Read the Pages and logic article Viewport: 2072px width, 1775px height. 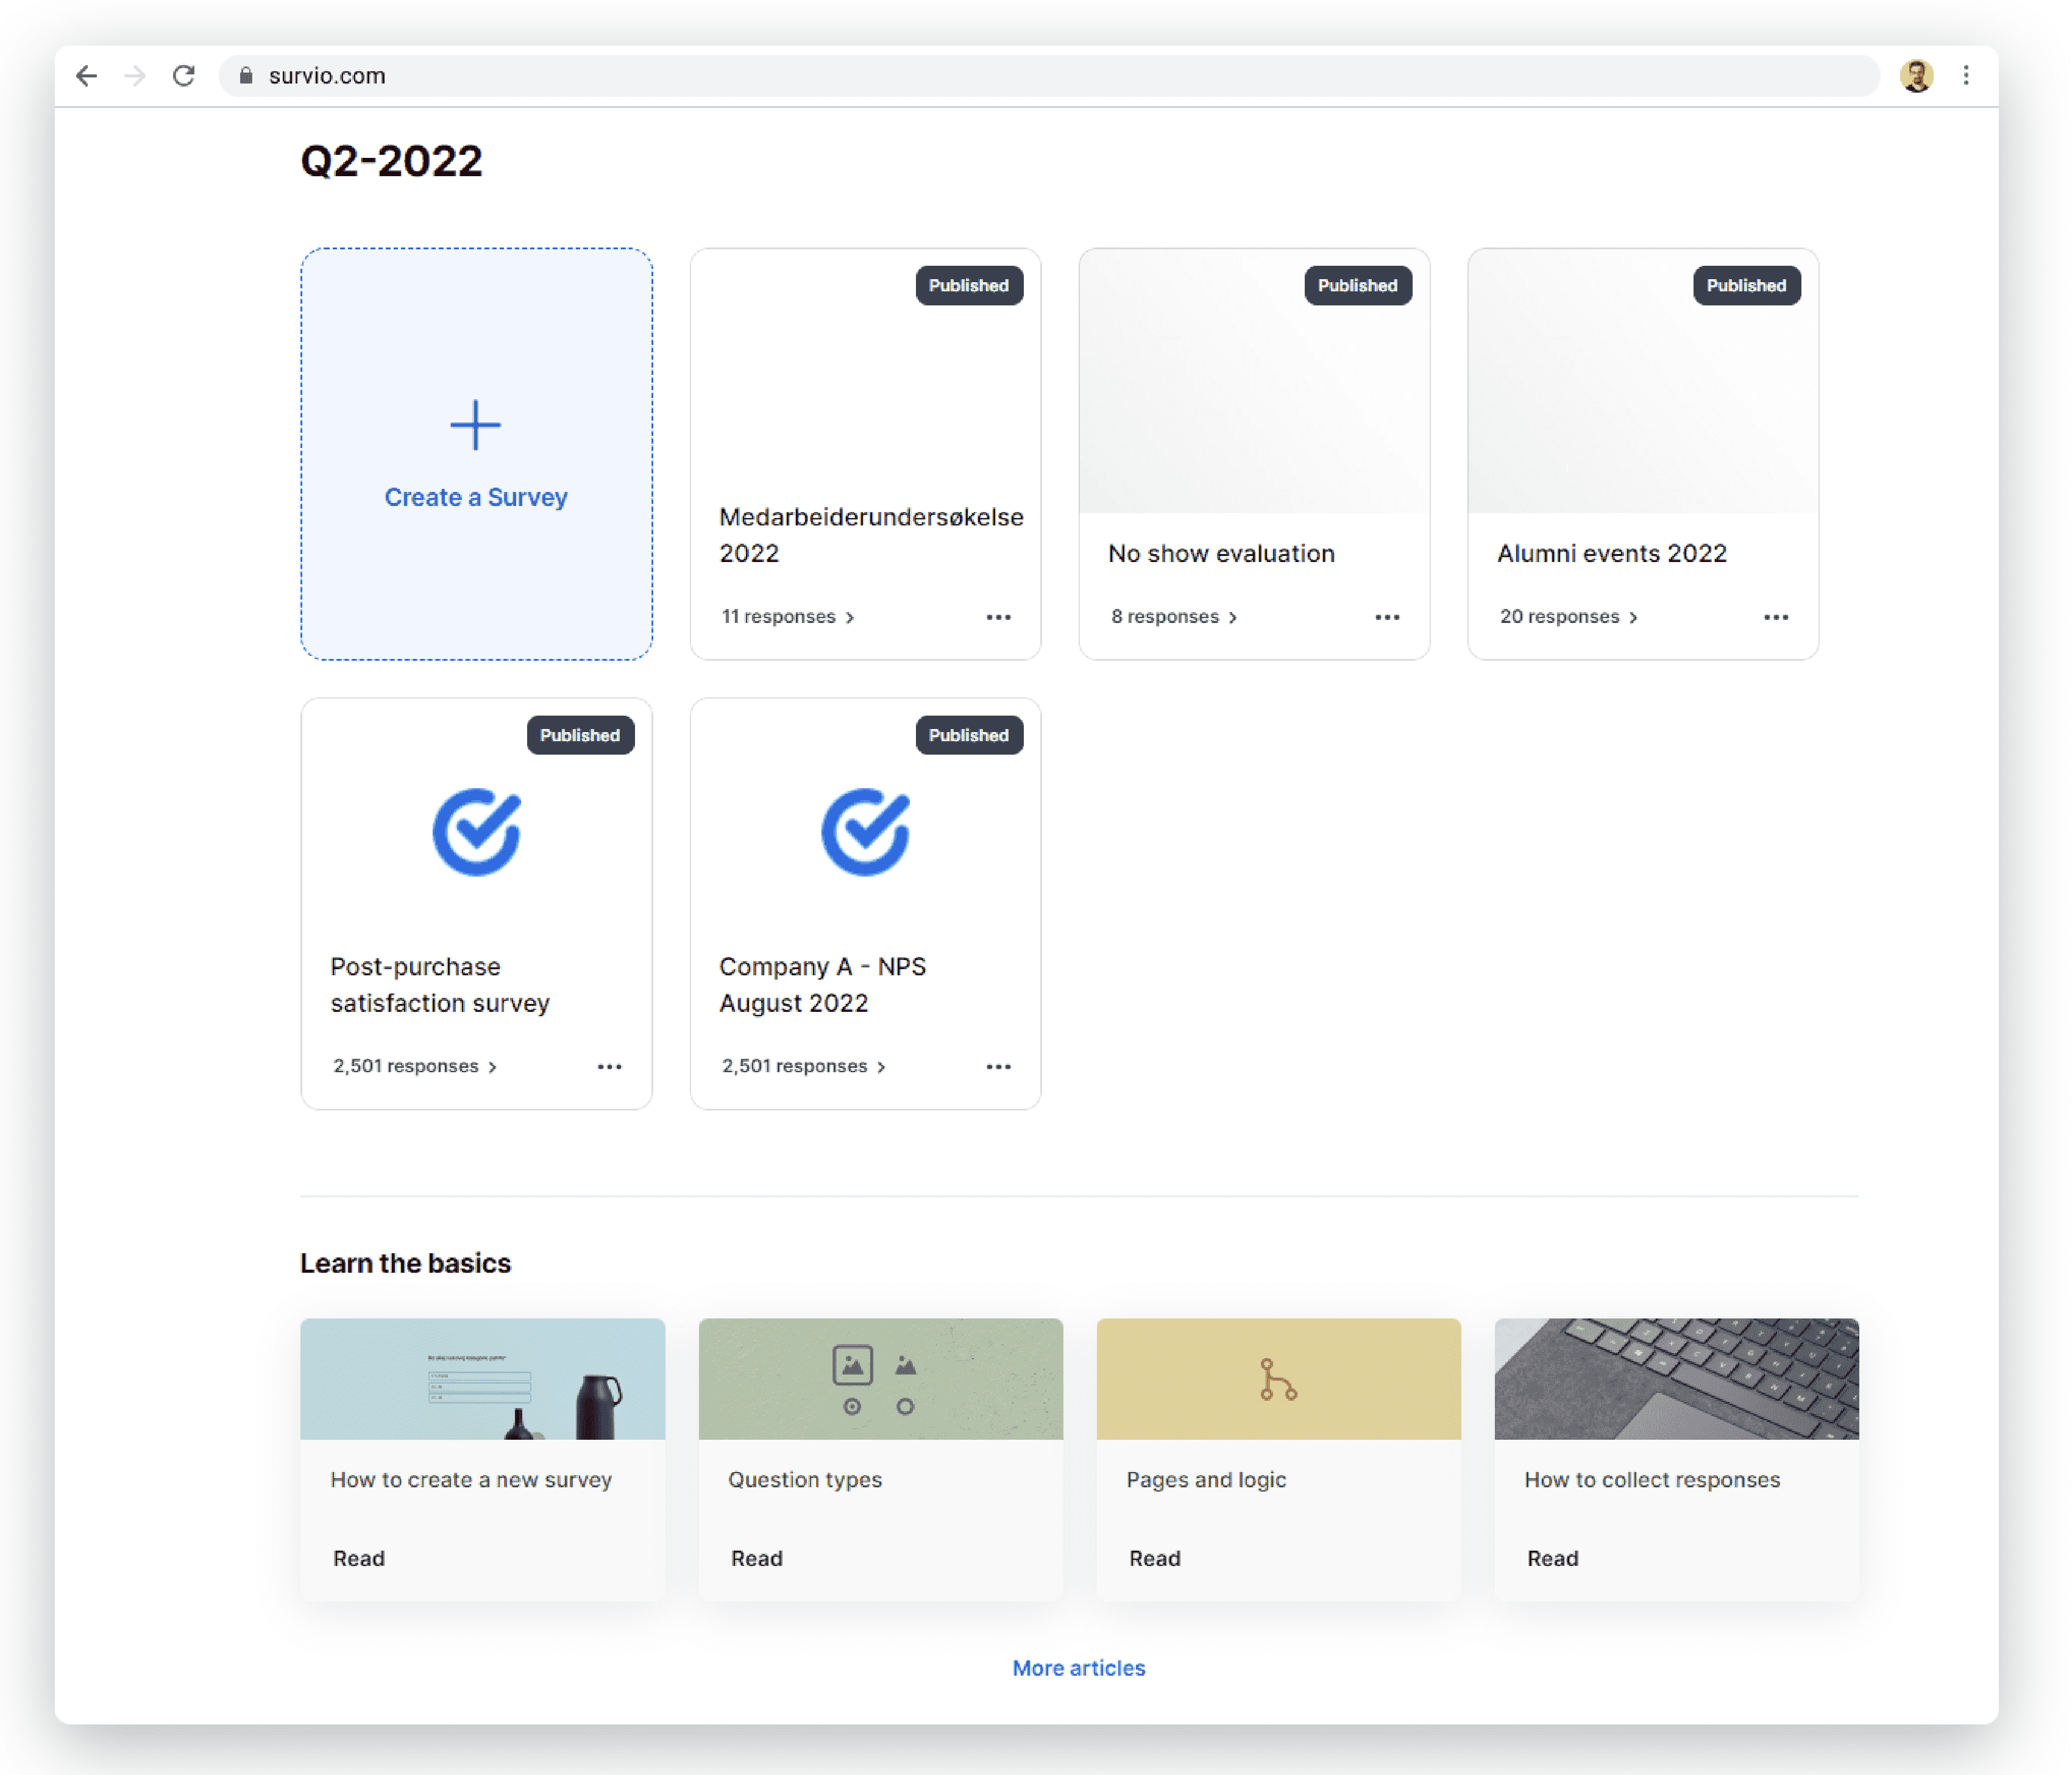1155,1558
